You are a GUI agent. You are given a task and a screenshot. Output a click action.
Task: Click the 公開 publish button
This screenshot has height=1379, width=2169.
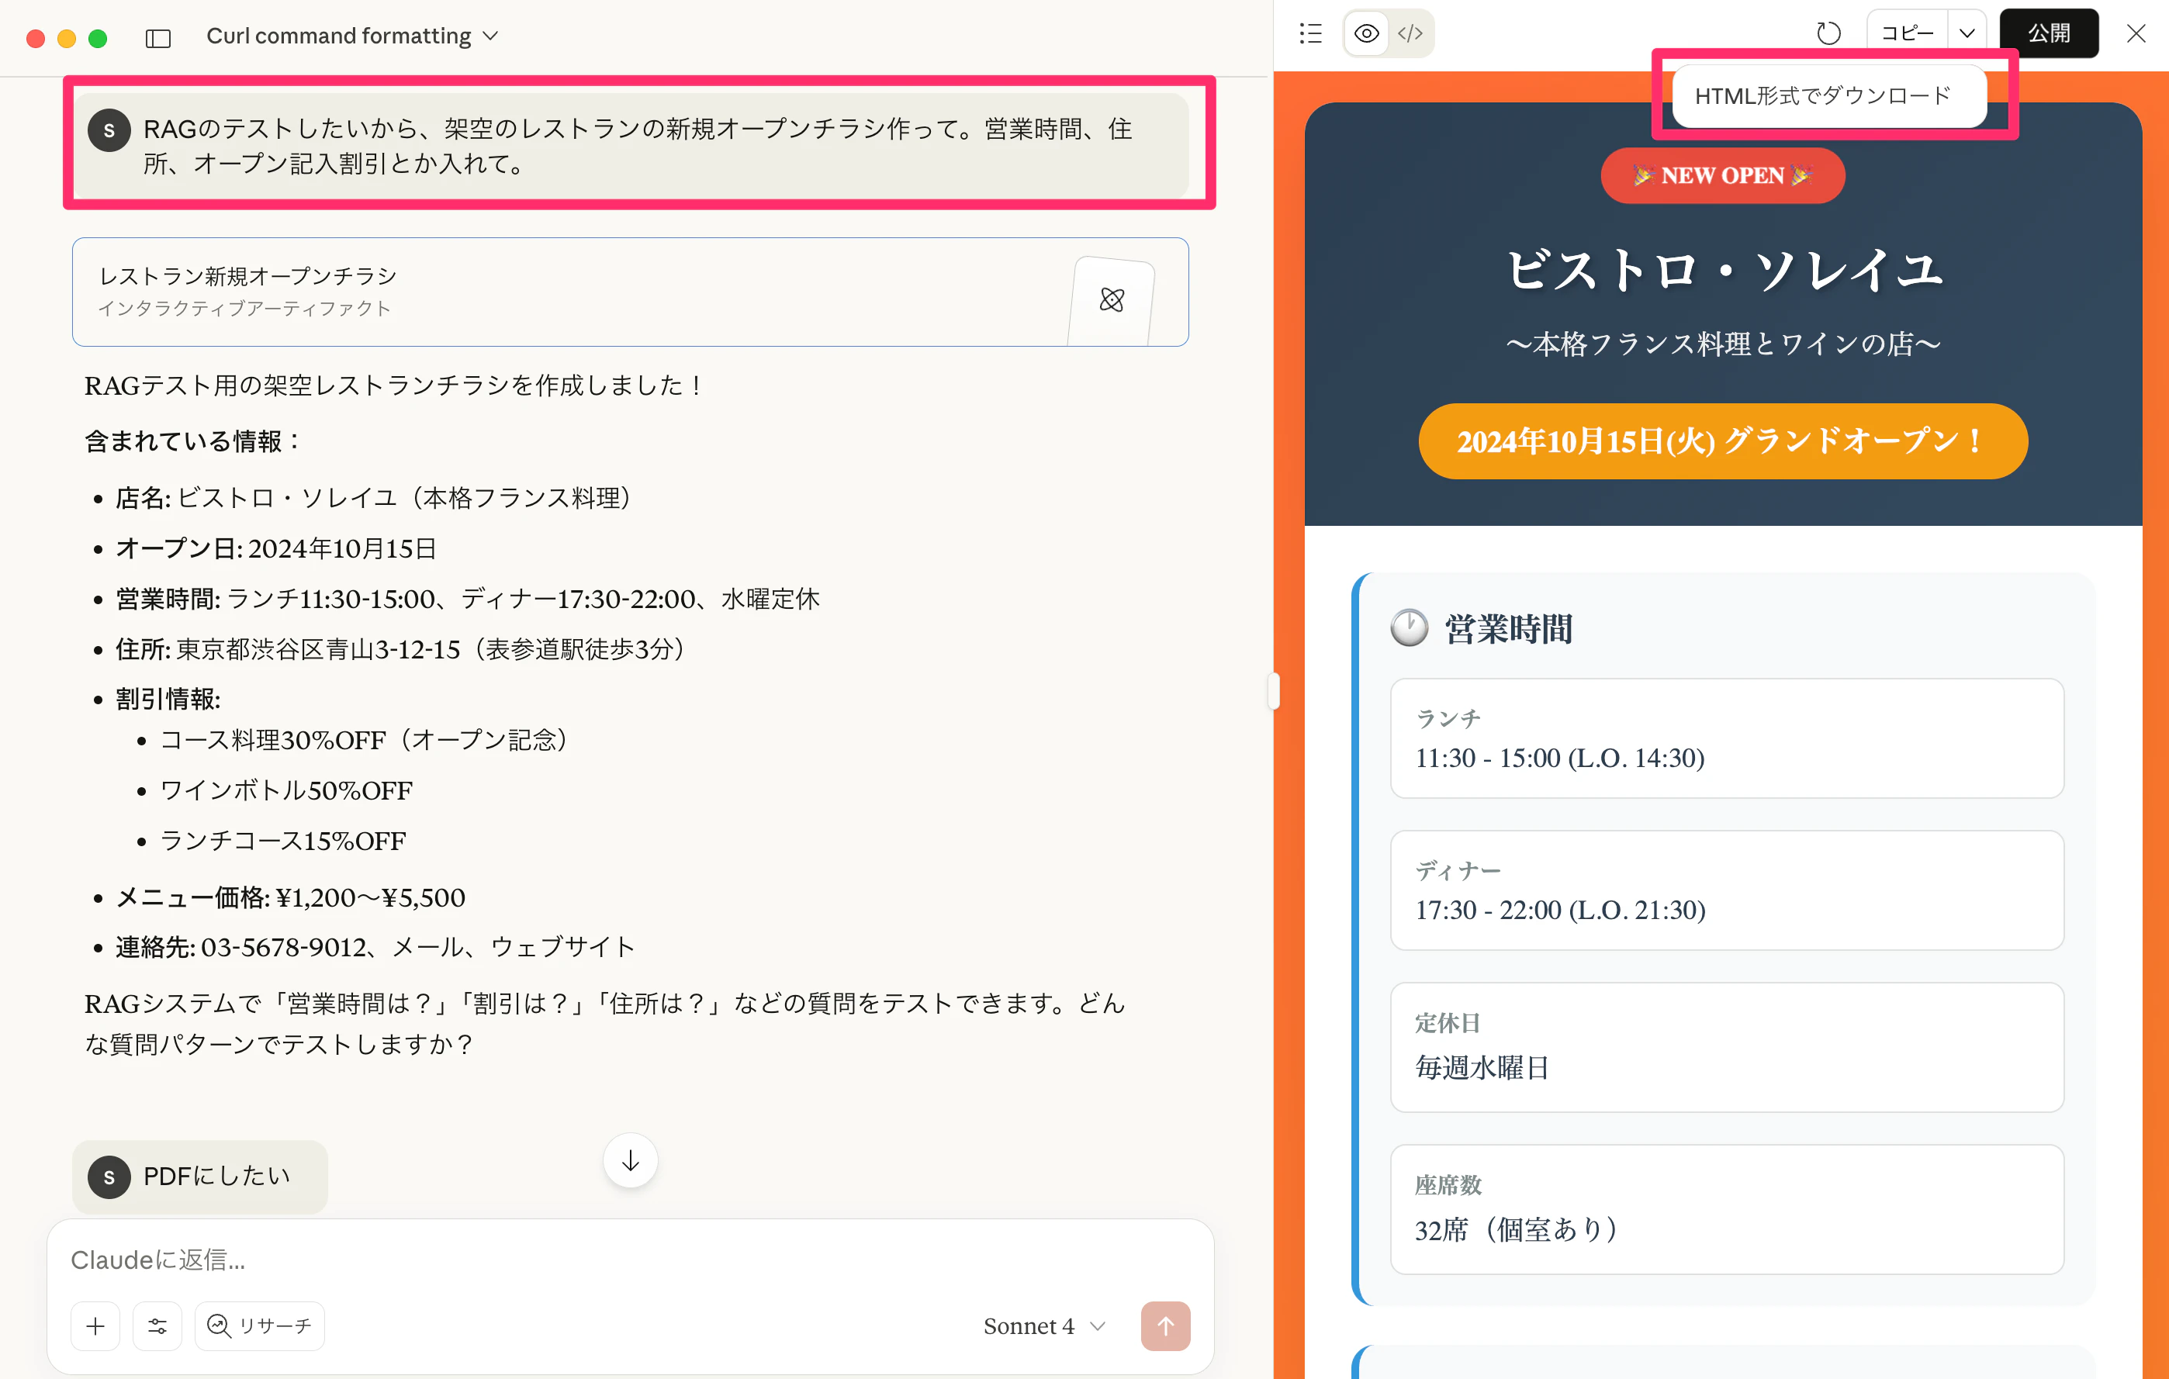(x=2048, y=33)
